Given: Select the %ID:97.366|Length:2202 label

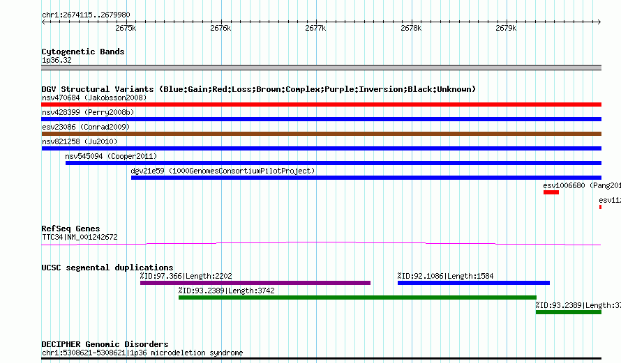Looking at the screenshot, I should click(186, 276).
